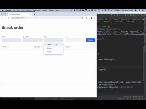This screenshot has width=146, height=109.
Task: Open the People menu
Action: pos(44,10)
